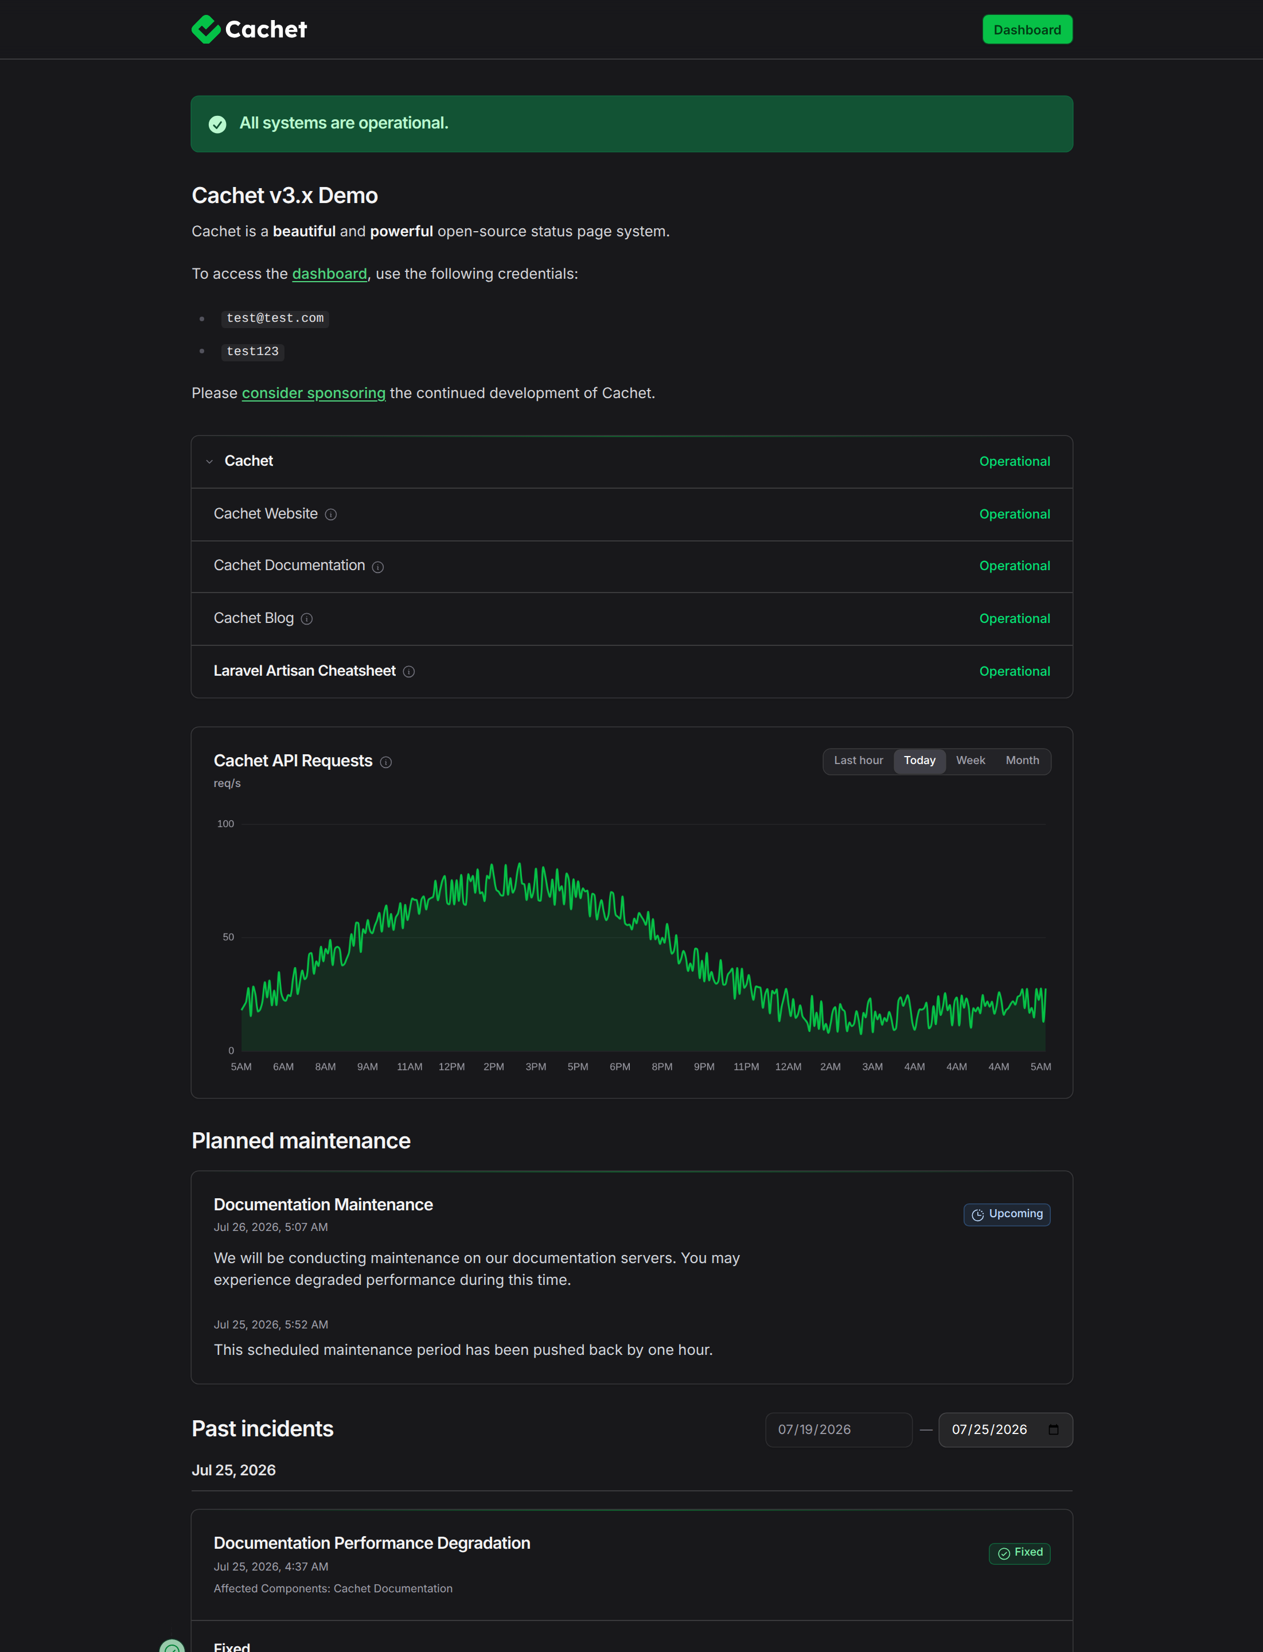Image resolution: width=1263 pixels, height=1652 pixels.
Task: Click the Cachet Website component name
Action: coord(266,513)
